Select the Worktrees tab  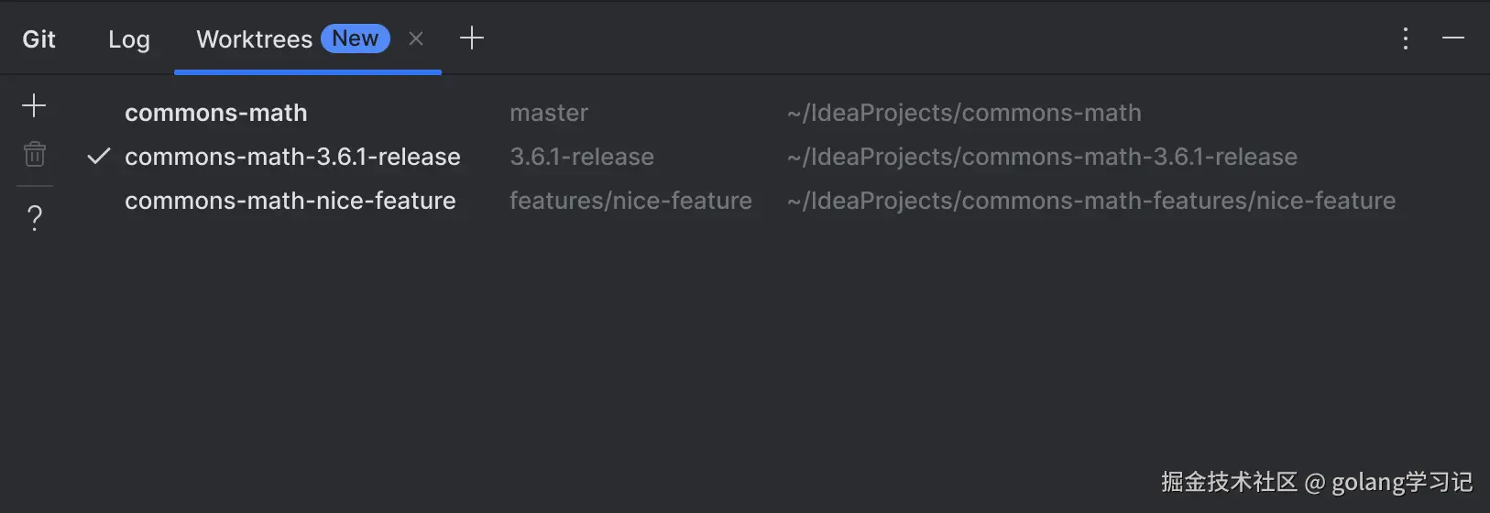coord(254,39)
